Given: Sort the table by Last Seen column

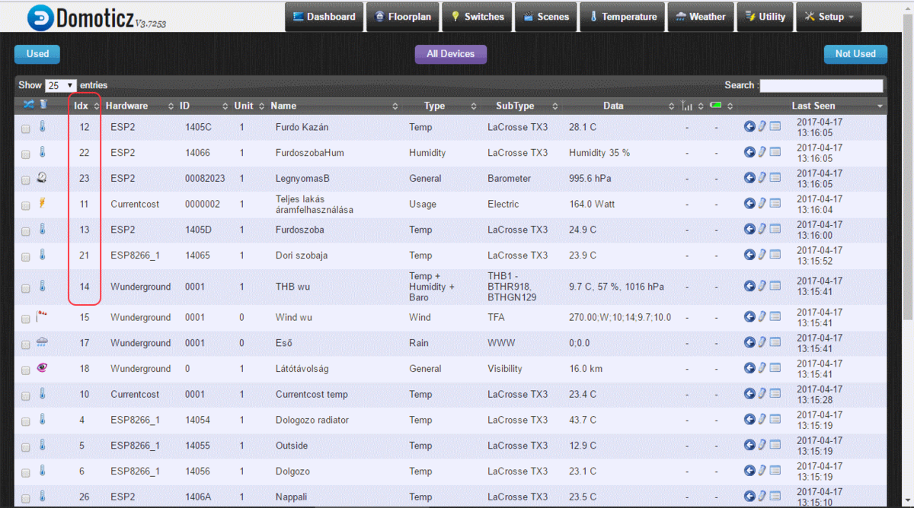Looking at the screenshot, I should pos(813,106).
